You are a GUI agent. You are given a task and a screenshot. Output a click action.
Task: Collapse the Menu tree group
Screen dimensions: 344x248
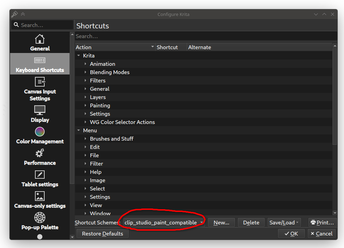(79, 131)
